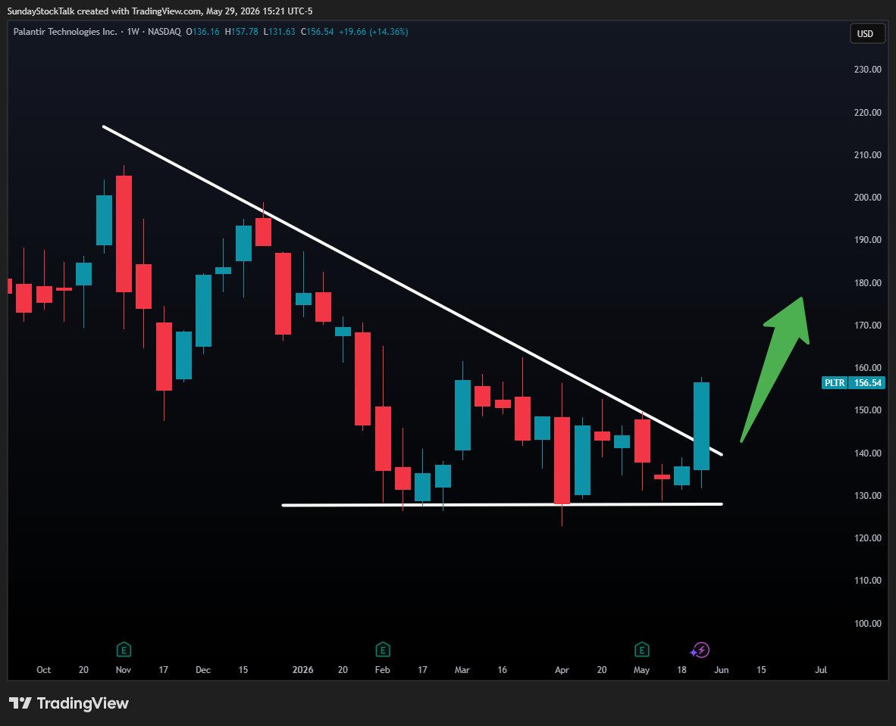Image resolution: width=896 pixels, height=726 pixels.
Task: Click the 160.00 price axis label
Action: (x=867, y=368)
